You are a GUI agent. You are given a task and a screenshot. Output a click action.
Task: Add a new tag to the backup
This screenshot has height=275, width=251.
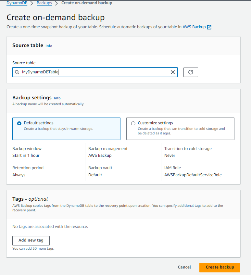(x=31, y=241)
